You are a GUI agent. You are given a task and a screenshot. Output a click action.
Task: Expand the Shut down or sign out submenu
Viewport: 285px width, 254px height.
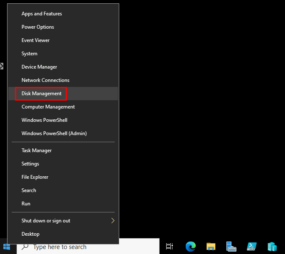[x=63, y=221]
